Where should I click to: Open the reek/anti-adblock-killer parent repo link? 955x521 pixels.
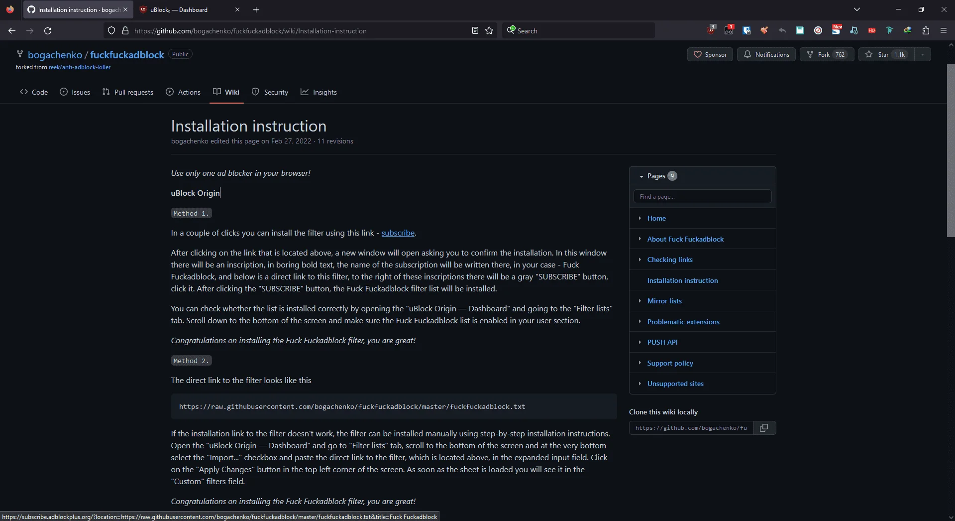[x=80, y=67]
